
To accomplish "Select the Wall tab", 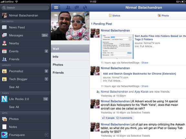I will pyautogui.click(x=70, y=49).
